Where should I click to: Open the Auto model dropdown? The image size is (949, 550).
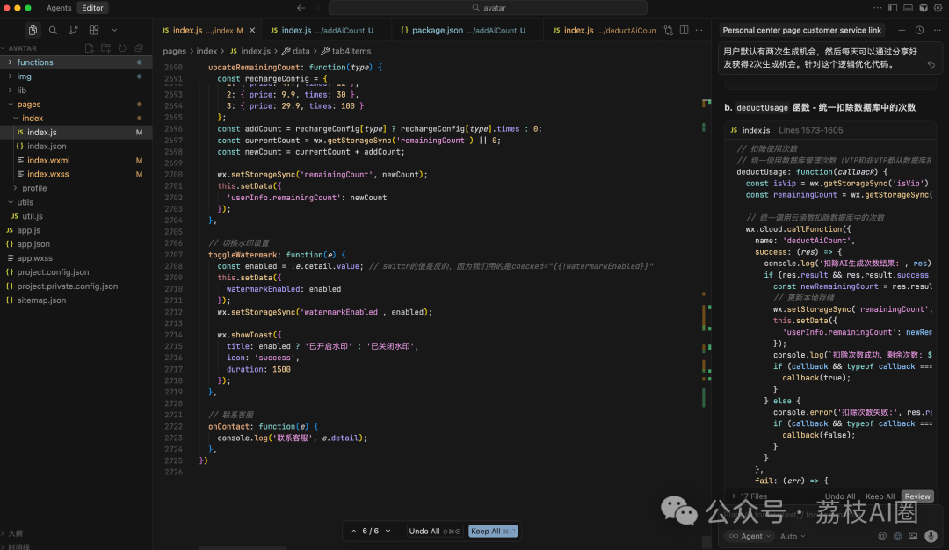pyautogui.click(x=793, y=536)
